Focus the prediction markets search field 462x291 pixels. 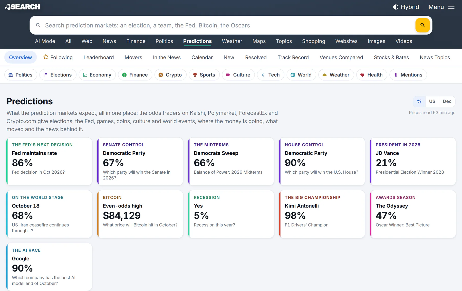228,25
